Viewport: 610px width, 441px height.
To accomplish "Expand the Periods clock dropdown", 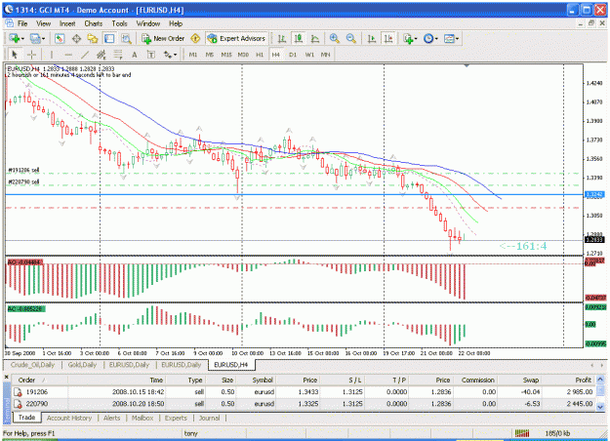I will 436,38.
